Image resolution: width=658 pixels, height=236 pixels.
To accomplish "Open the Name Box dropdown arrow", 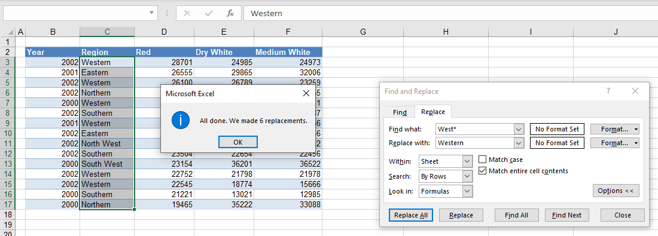I will pos(152,13).
